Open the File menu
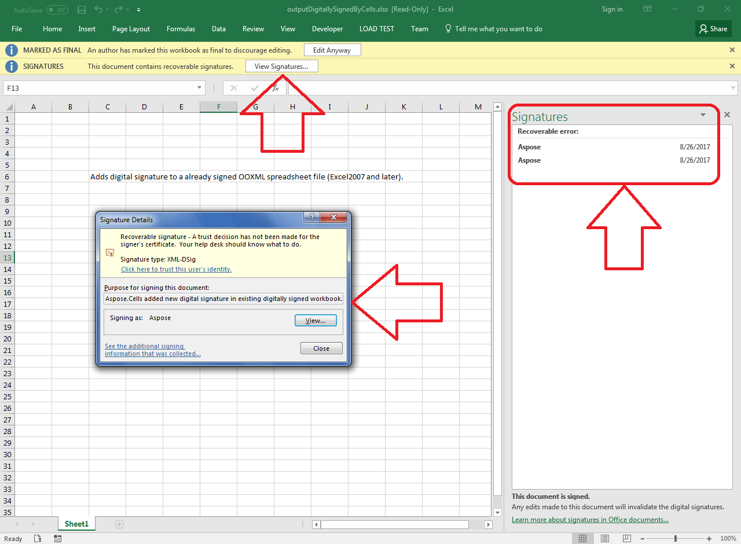 point(17,29)
